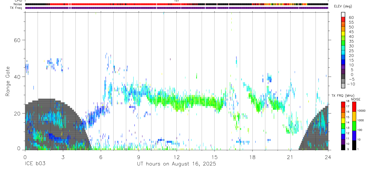The image size is (369, 170).
Task: Pick the red NOISE segment above 10000
Action: coord(354,106)
